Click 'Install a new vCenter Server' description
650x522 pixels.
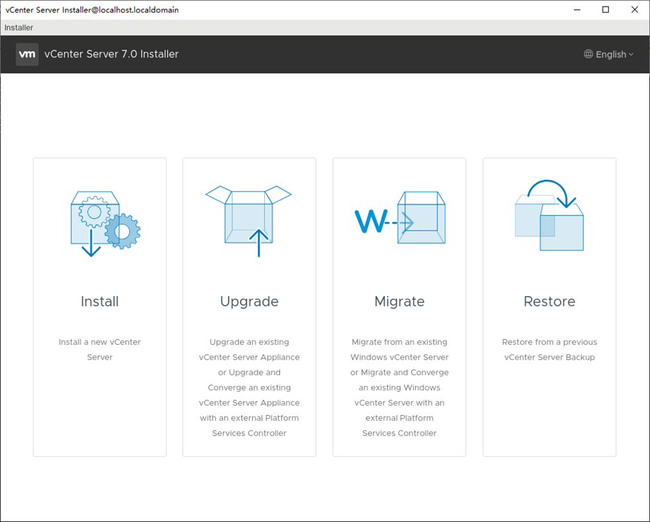pyautogui.click(x=99, y=350)
